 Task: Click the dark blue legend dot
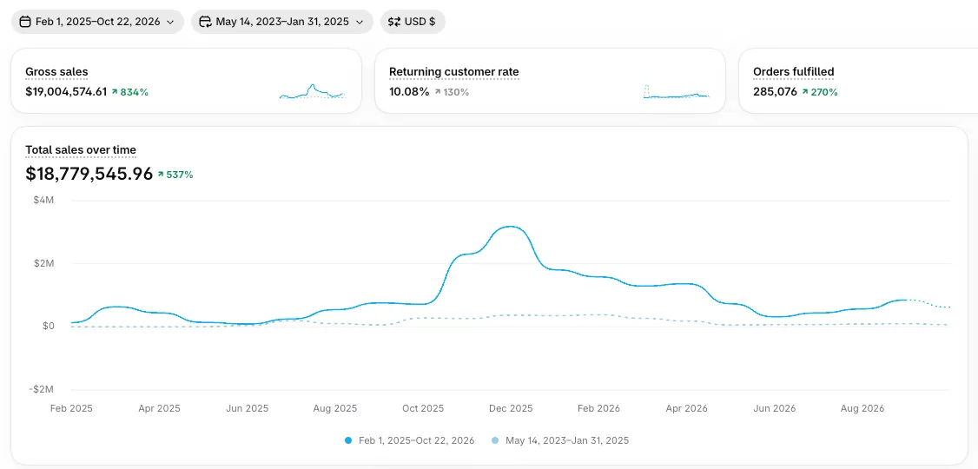tap(348, 440)
